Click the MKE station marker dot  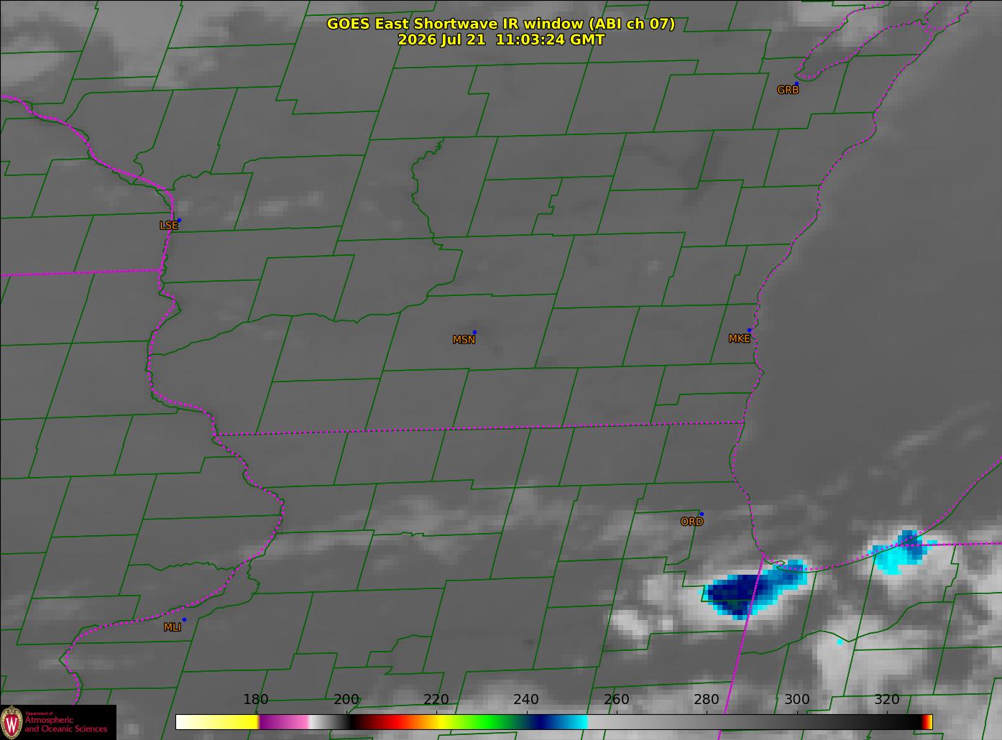(749, 330)
